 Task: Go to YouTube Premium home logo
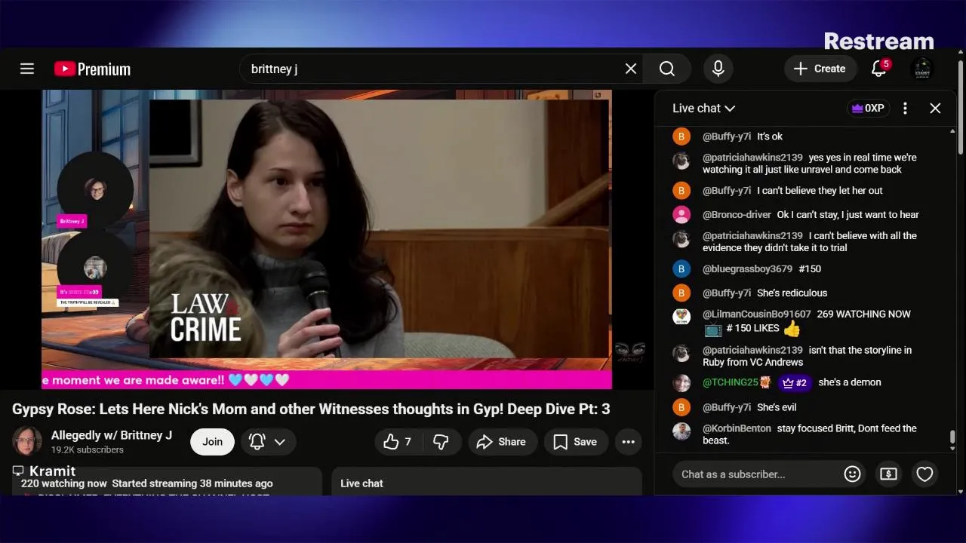click(92, 69)
